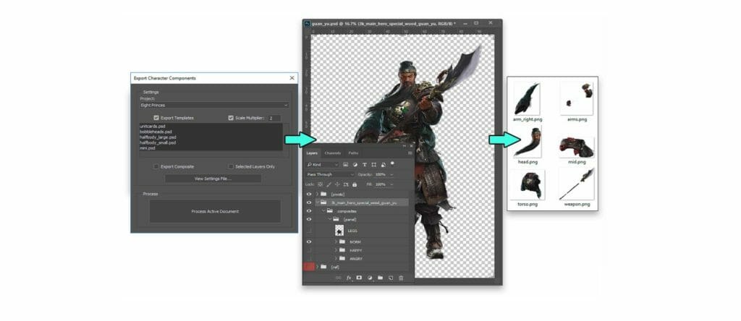741x321 pixels.
Task: Click View Settings File button
Action: point(213,179)
